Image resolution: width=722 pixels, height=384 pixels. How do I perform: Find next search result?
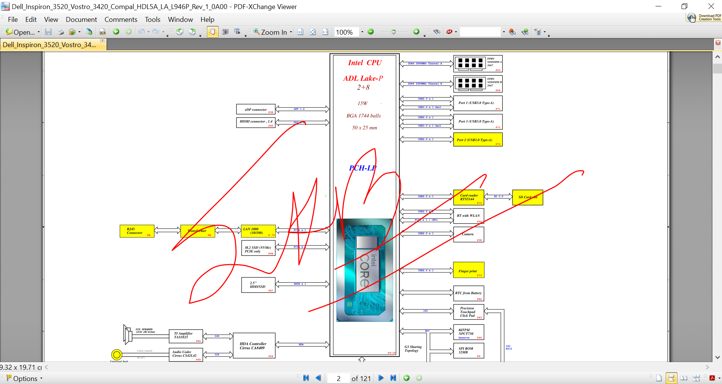point(525,32)
